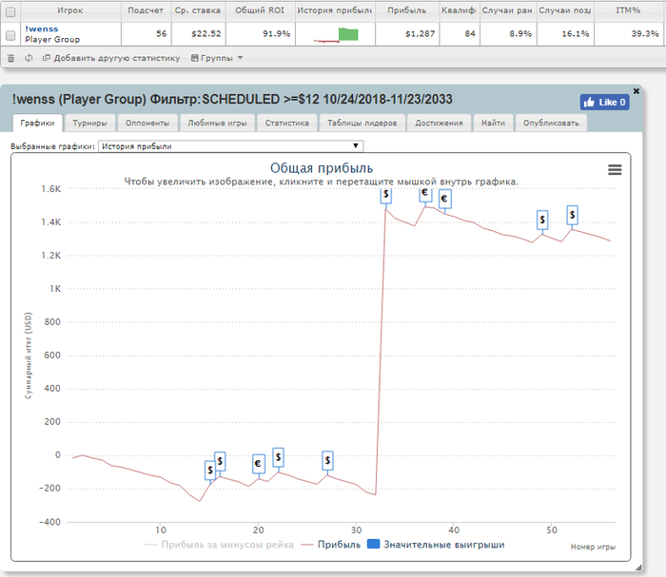Image resolution: width=666 pixels, height=577 pixels.
Task: Toggle Прибыль за минусом рейка legend entry
Action: (x=219, y=545)
